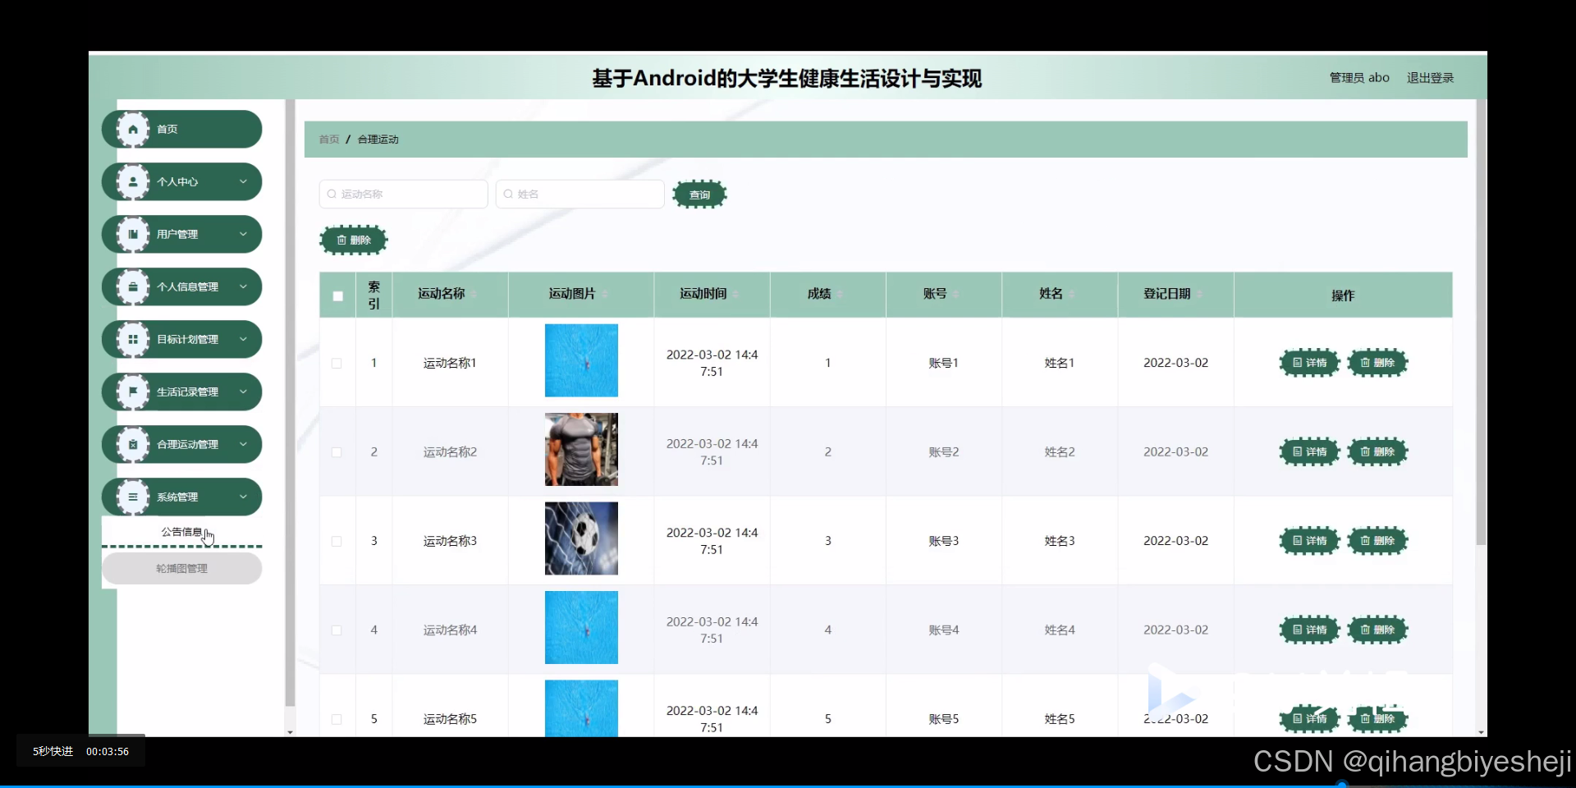
Task: Click the magnifier icon in 运动名称 search box
Action: [332, 194]
